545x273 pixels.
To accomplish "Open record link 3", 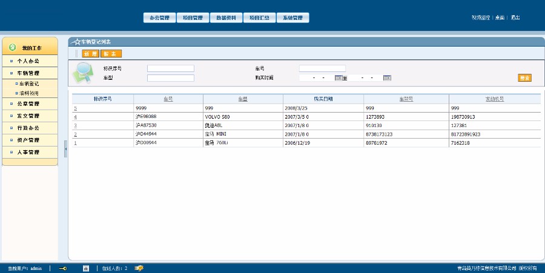I will point(76,126).
